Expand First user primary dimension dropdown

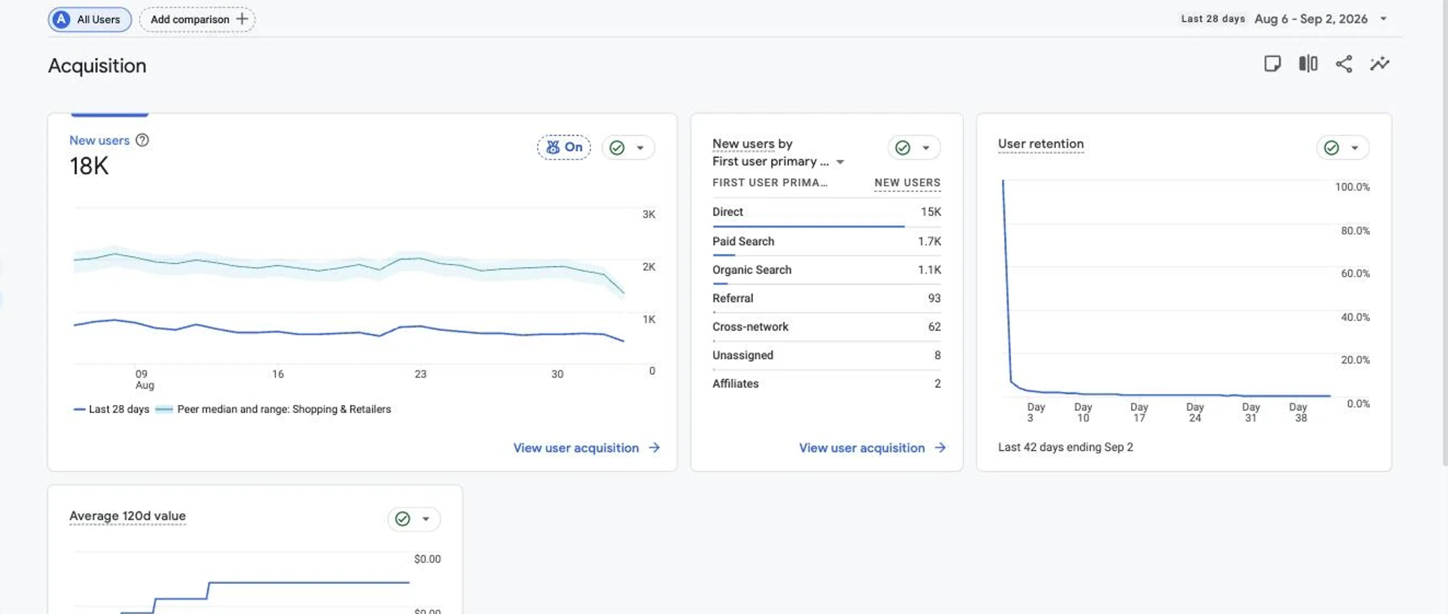coord(840,162)
